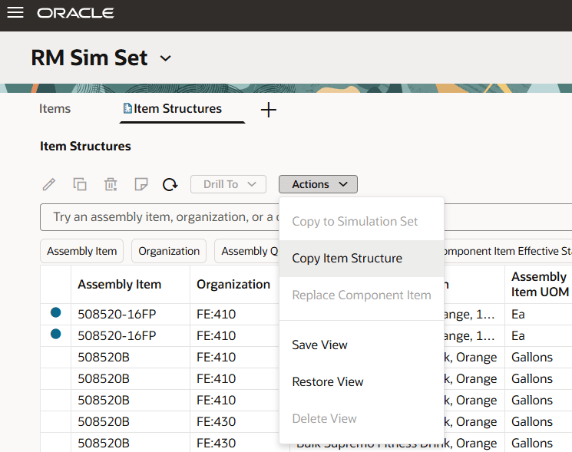This screenshot has height=452, width=572.
Task: Open the Drill To dropdown
Action: click(x=228, y=184)
